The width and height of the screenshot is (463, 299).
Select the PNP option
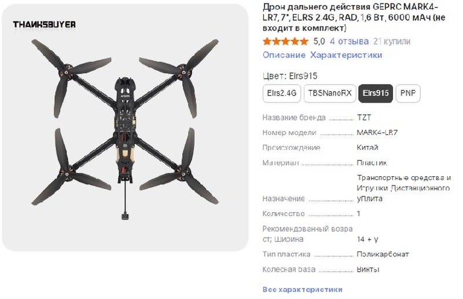click(408, 93)
